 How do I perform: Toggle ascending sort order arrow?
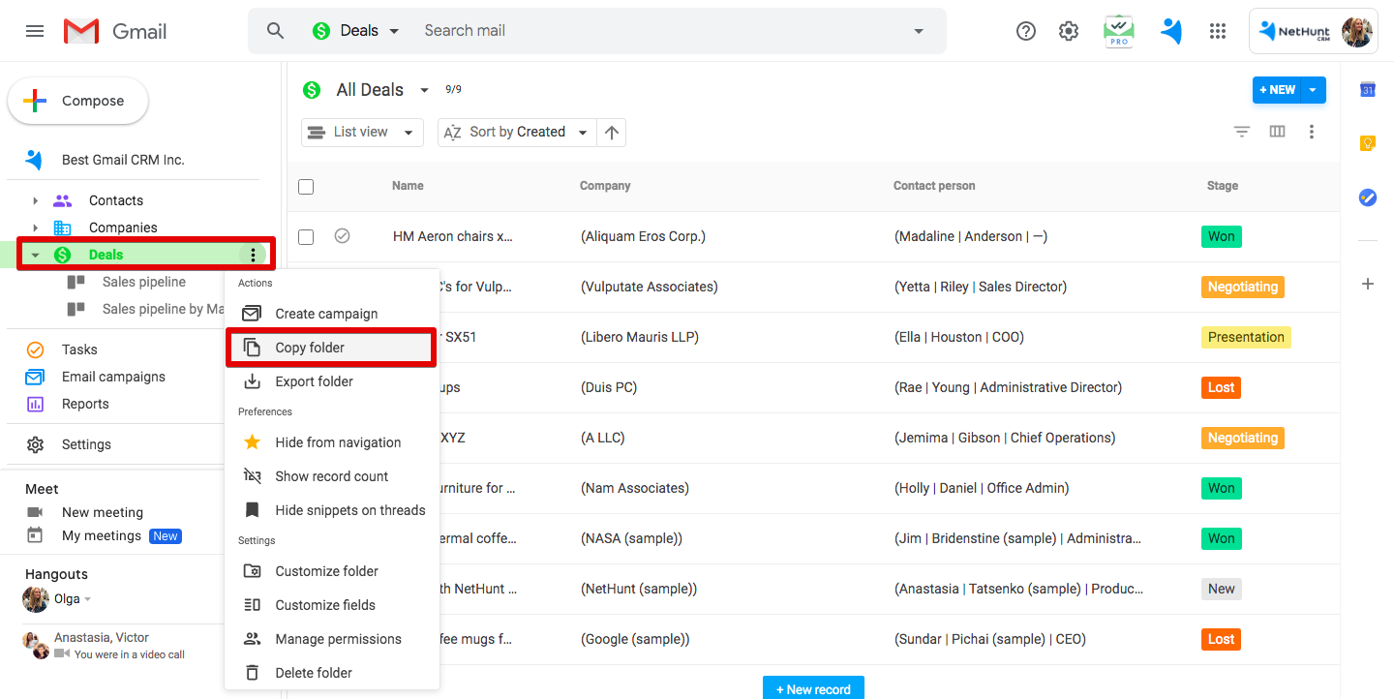[x=611, y=133]
